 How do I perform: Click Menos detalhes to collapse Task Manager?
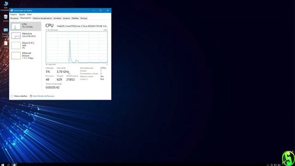point(19,96)
